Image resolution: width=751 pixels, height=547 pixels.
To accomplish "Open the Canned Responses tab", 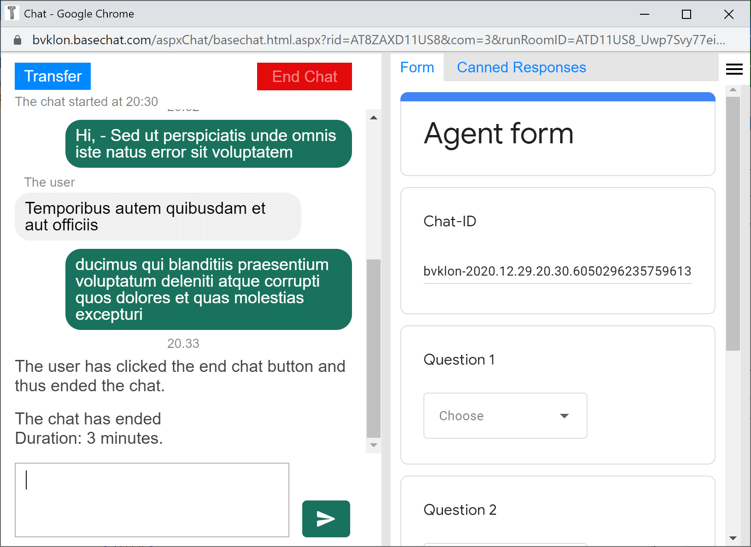I will pos(521,67).
